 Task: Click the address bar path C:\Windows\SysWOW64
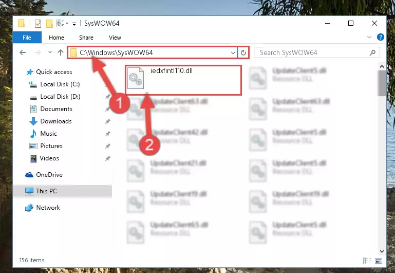coord(116,52)
